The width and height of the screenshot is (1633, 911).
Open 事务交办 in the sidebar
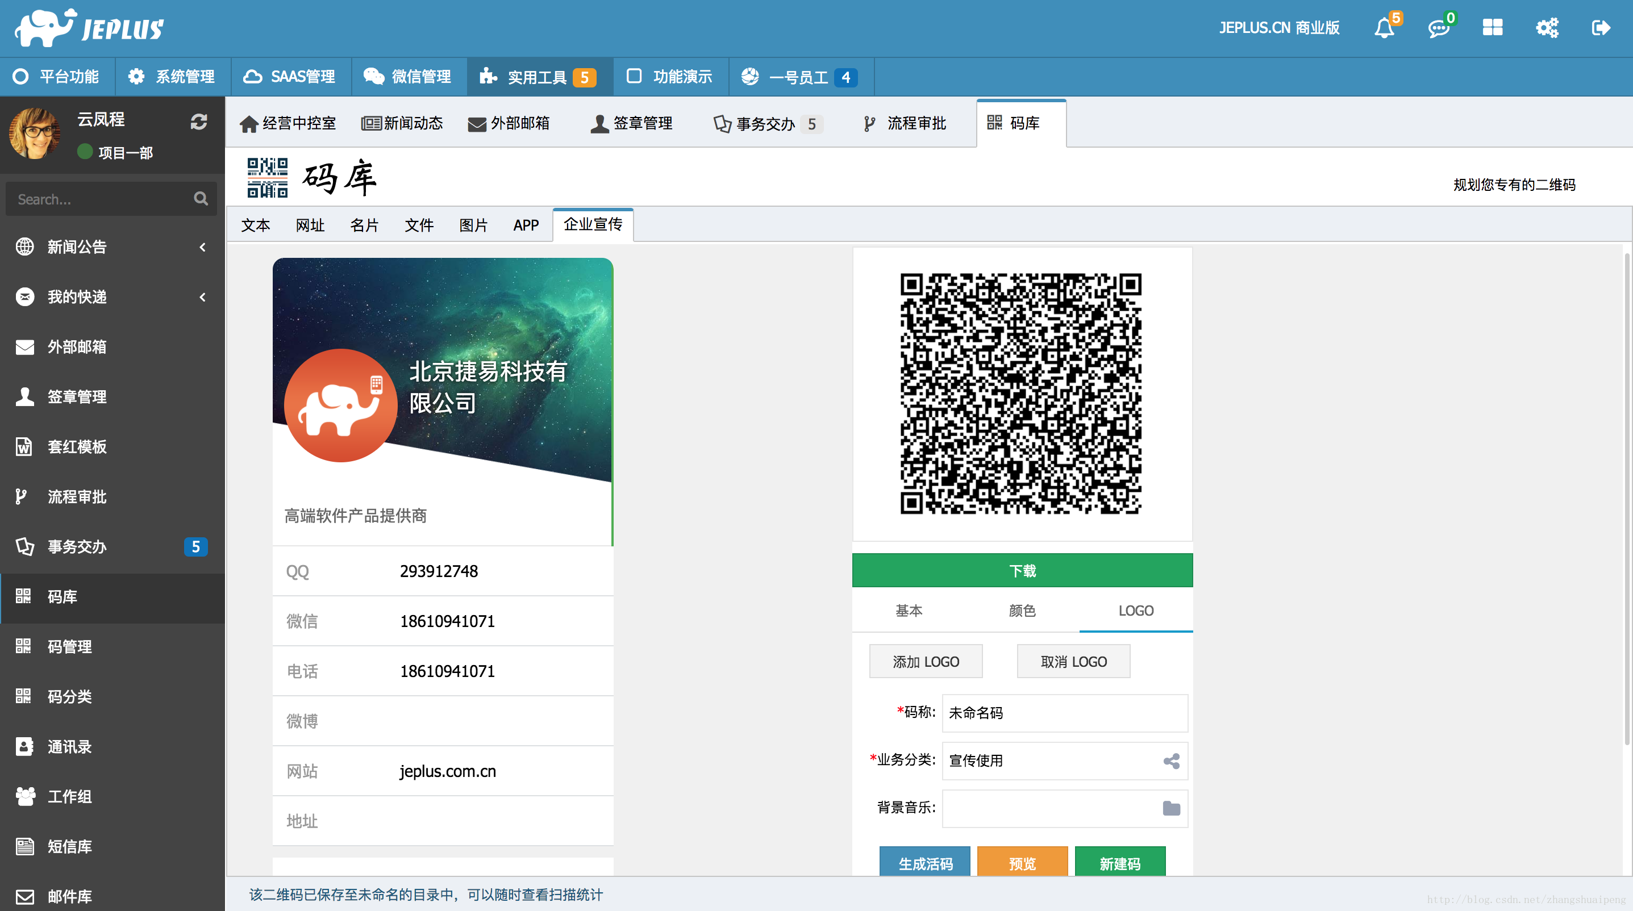coord(112,548)
